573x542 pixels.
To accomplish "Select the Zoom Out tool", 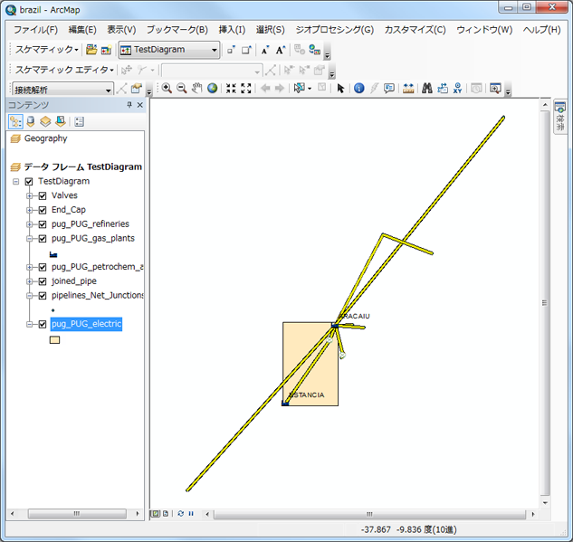I will point(181,89).
